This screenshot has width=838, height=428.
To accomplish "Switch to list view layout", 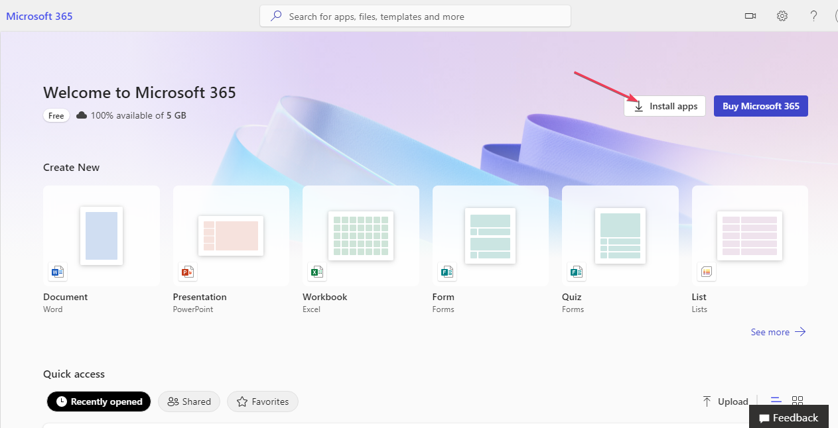I will pos(776,400).
